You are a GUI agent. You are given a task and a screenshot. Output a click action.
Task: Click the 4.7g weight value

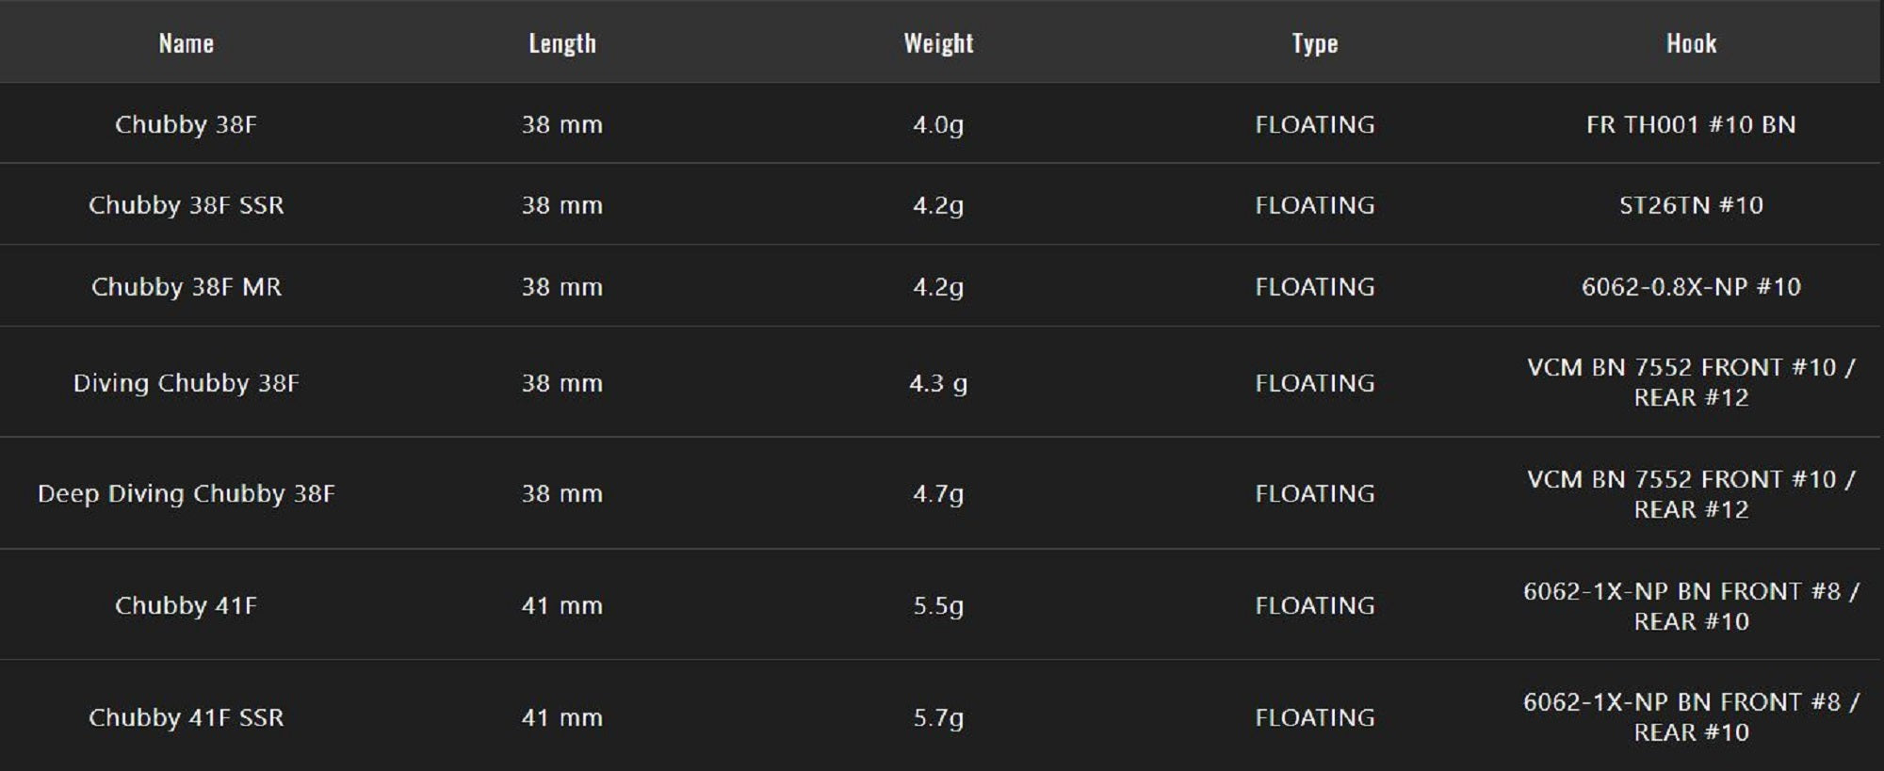pos(938,493)
